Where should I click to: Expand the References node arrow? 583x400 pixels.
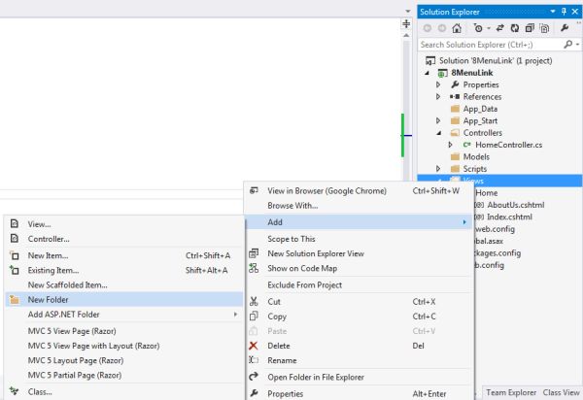438,97
